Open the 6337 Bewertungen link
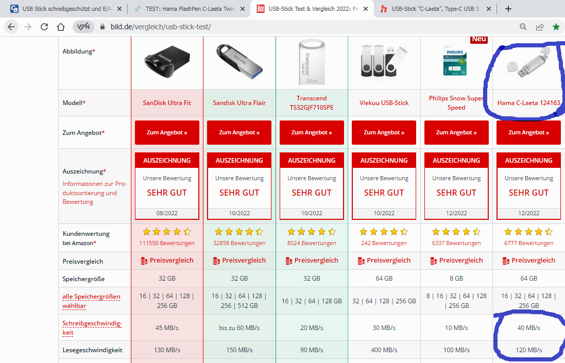 click(456, 243)
